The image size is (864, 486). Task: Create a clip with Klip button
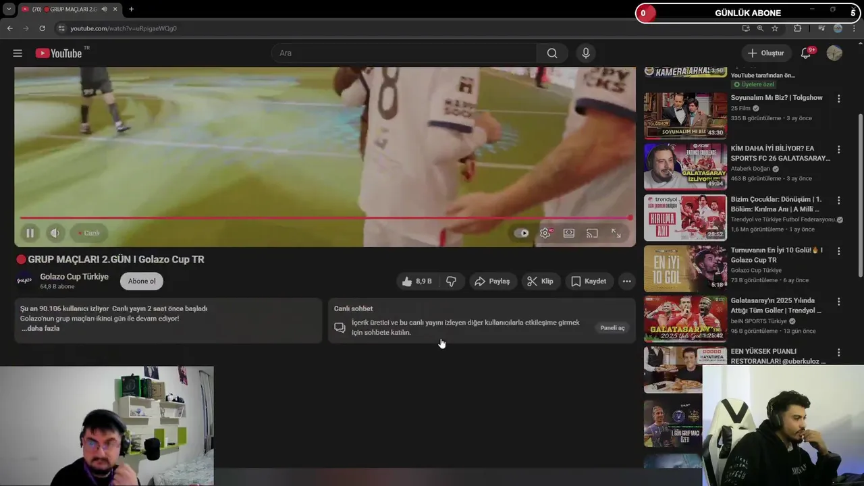pos(541,281)
